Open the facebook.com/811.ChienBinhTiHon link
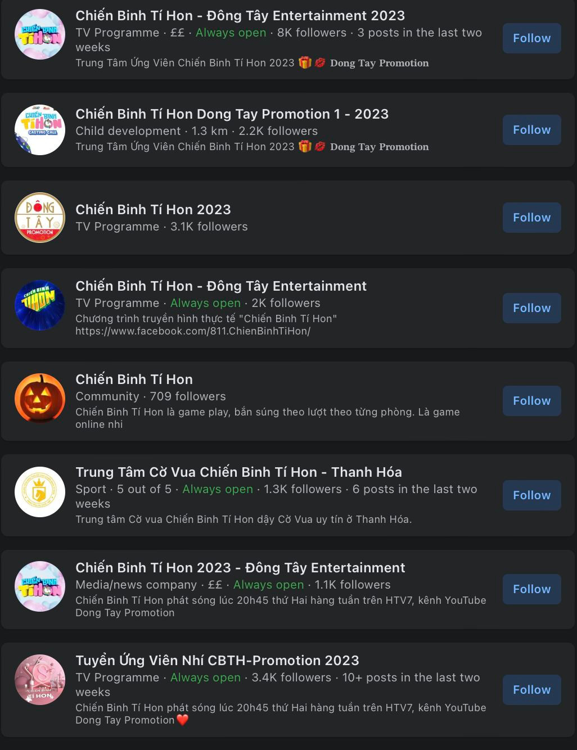 pos(193,331)
